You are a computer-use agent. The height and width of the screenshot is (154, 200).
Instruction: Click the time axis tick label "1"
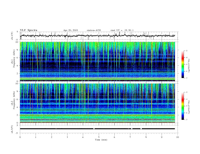point(36,137)
